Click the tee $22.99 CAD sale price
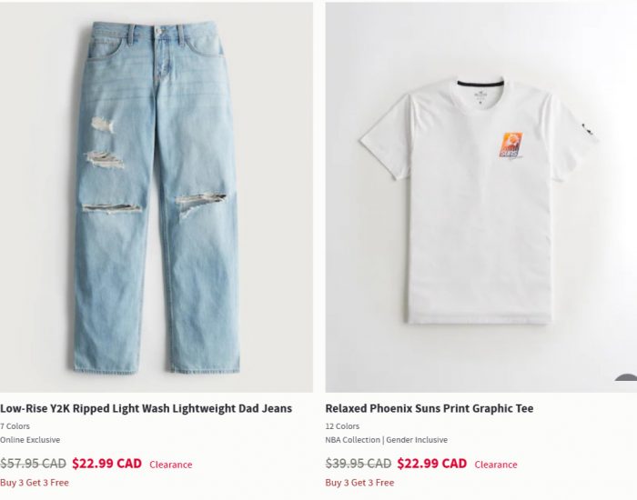Screen dimensions: 637x500 (432, 464)
